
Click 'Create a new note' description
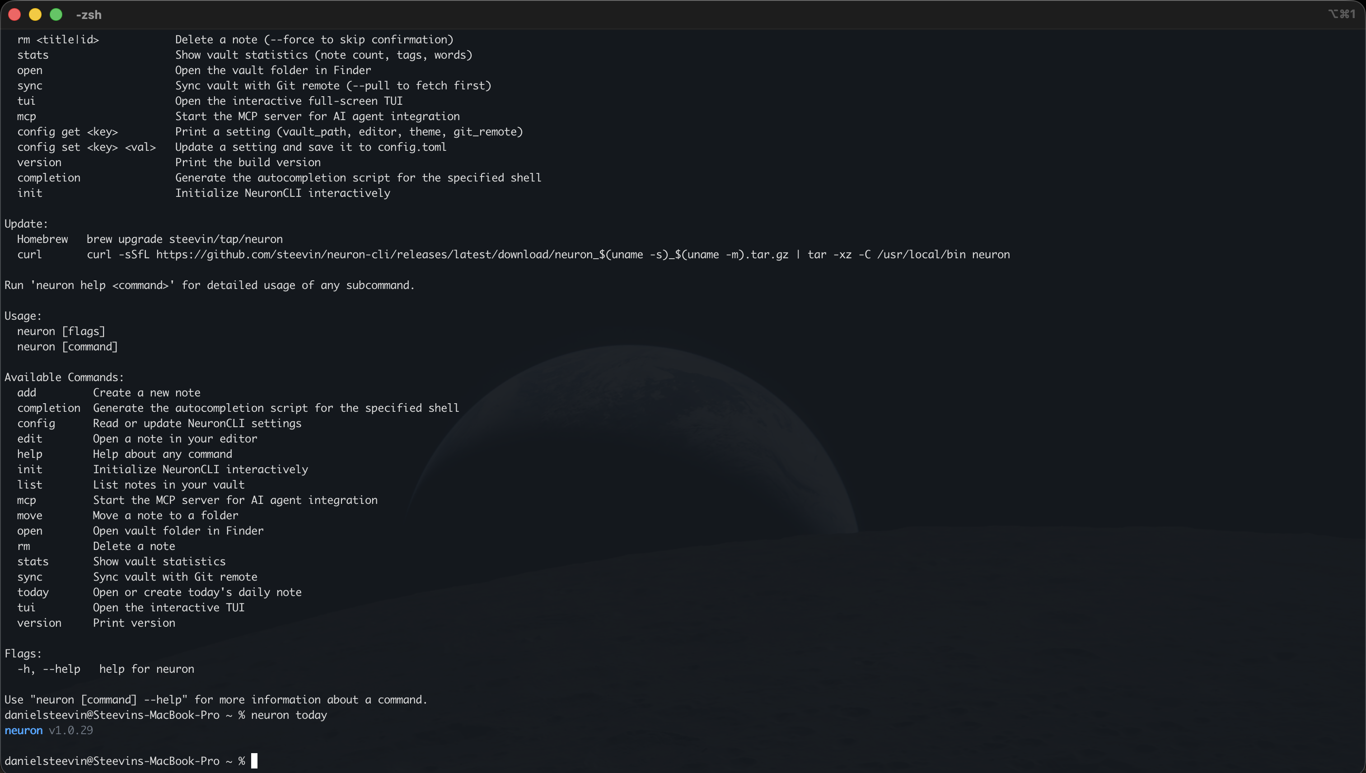click(x=147, y=393)
